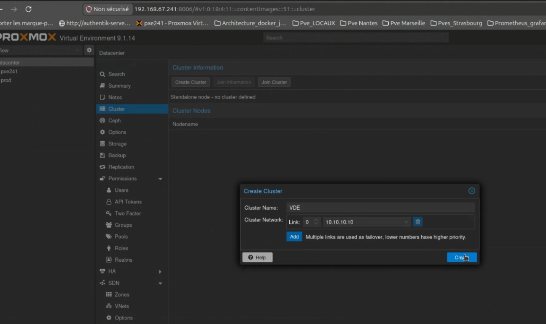Click the 'Standalone node - no cluster defined' text
This screenshot has height=324, width=546.
[x=213, y=97]
